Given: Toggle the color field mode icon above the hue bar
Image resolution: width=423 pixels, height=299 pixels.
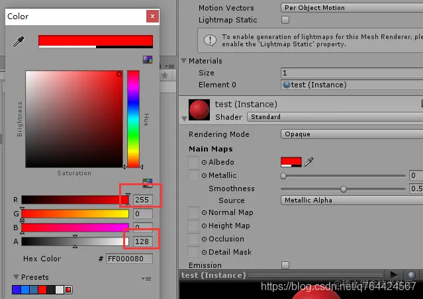Looking at the screenshot, I should [x=148, y=60].
